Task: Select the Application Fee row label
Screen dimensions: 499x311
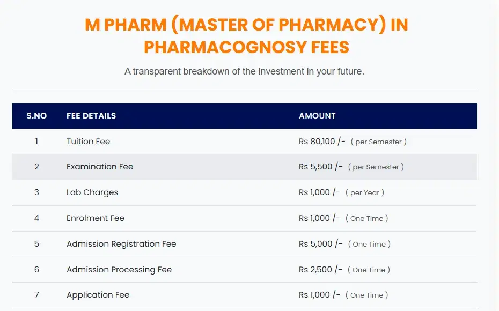Action: 98,295
